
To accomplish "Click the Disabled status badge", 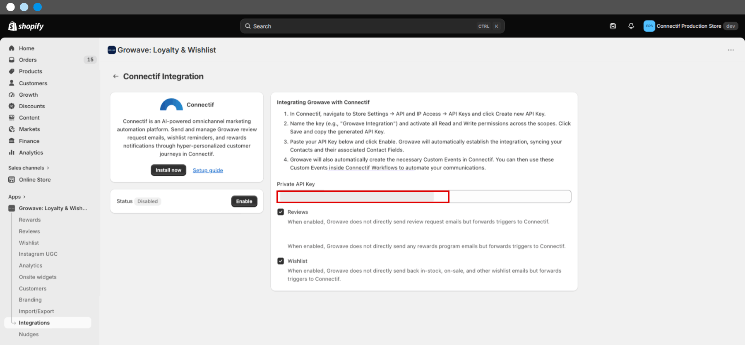I will (148, 201).
